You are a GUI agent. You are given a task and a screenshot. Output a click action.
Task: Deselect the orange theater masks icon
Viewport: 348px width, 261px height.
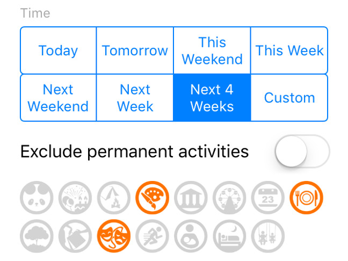[x=114, y=236]
